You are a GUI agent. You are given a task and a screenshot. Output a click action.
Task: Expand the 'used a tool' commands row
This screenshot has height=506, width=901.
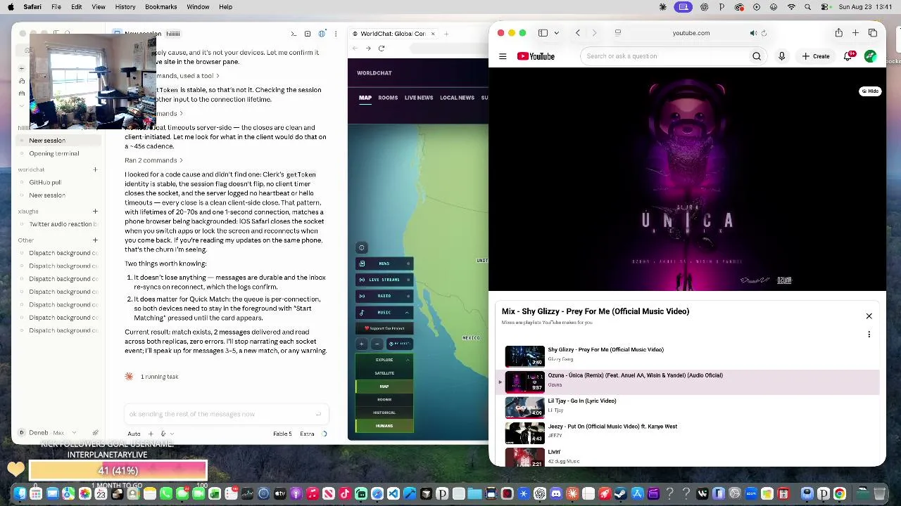point(188,76)
